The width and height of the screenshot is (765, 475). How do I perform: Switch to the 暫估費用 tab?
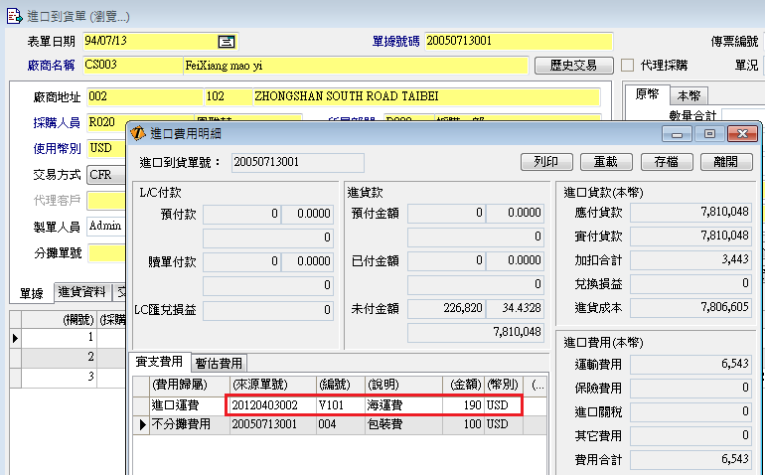tap(218, 363)
